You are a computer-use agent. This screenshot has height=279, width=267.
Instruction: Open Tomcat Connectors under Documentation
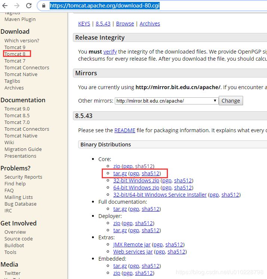(x=27, y=129)
